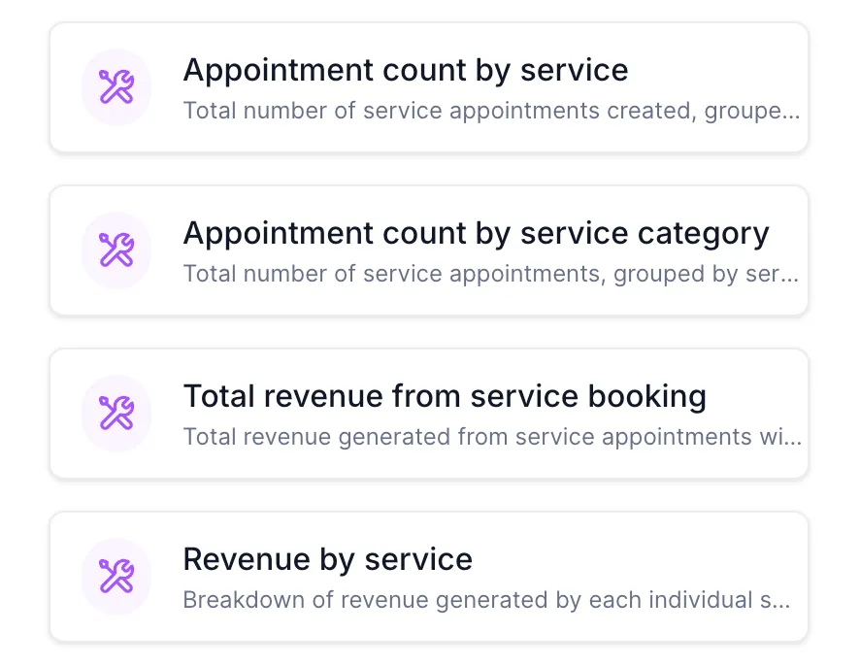Image resolution: width=860 pixels, height=666 pixels.
Task: Select the Total revenue from service booking heading
Action: [x=445, y=396]
